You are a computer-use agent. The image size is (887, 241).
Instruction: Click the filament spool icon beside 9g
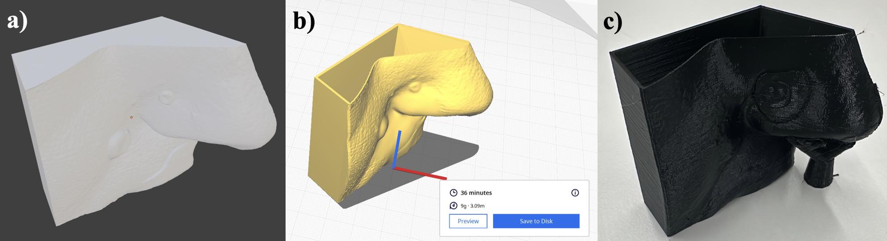coord(453,206)
